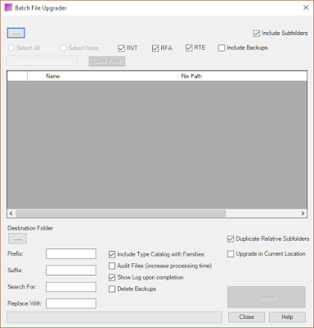
Task: Click the filter text field
Action: tap(42, 61)
